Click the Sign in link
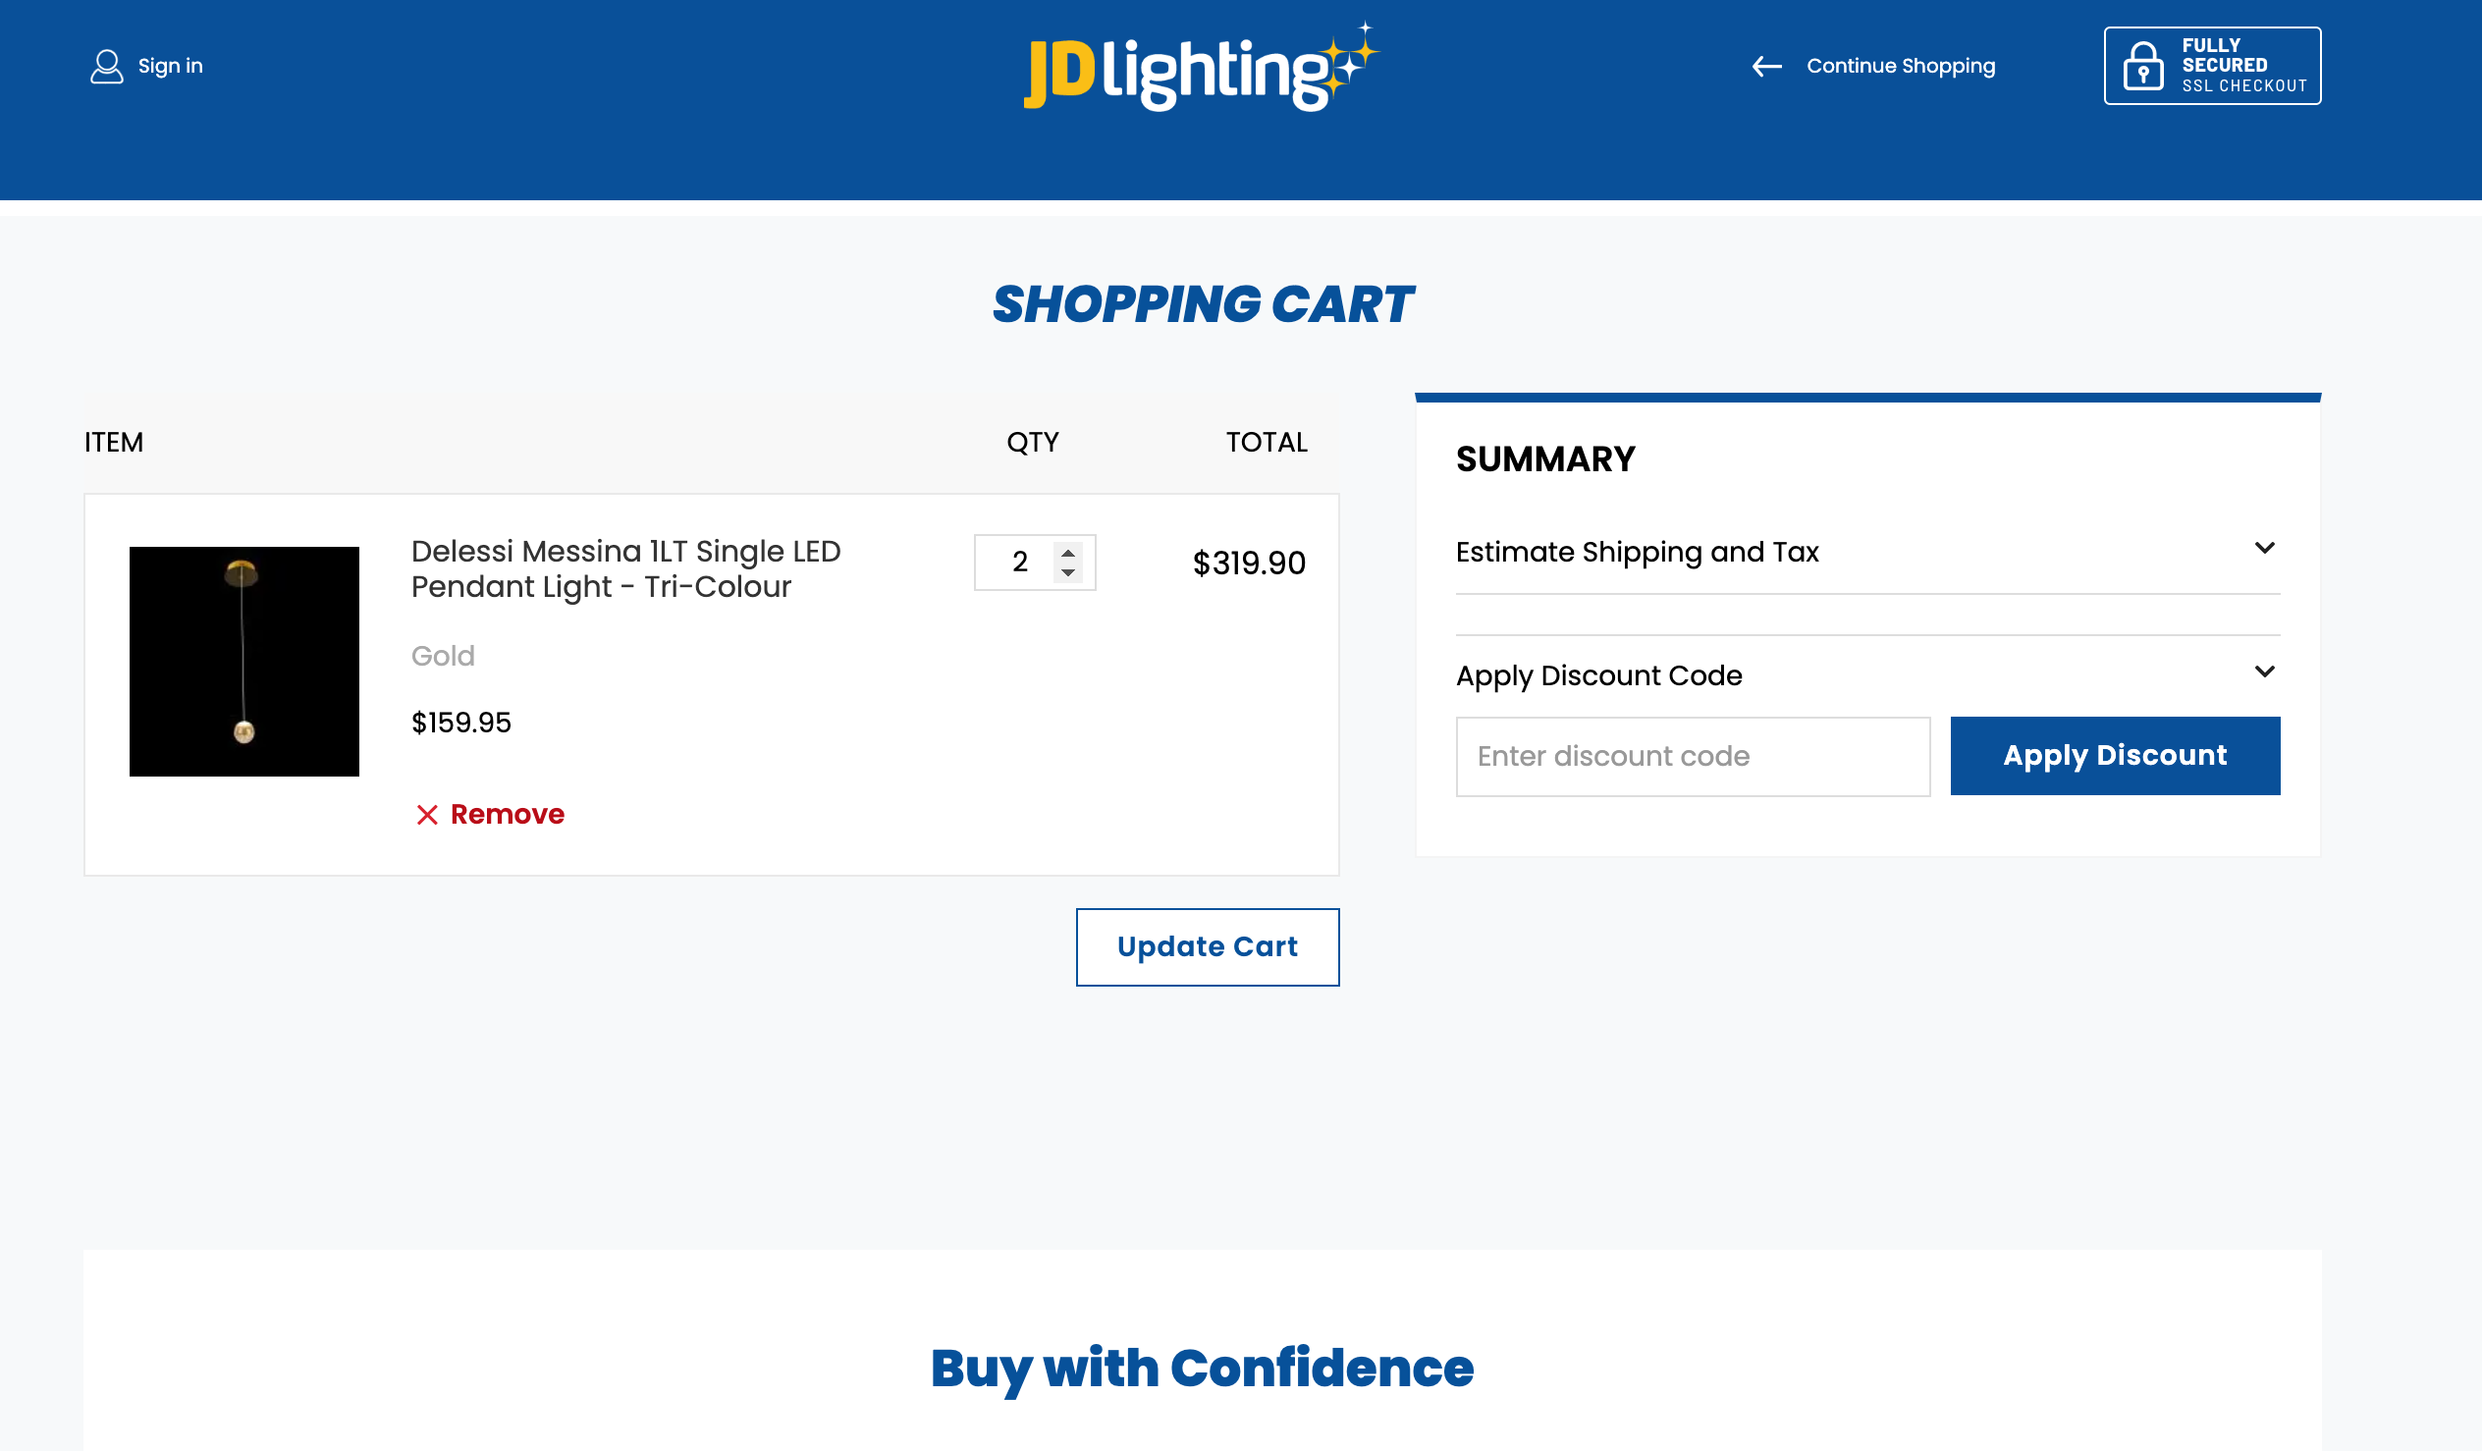This screenshot has height=1451, width=2482. pyautogui.click(x=171, y=66)
